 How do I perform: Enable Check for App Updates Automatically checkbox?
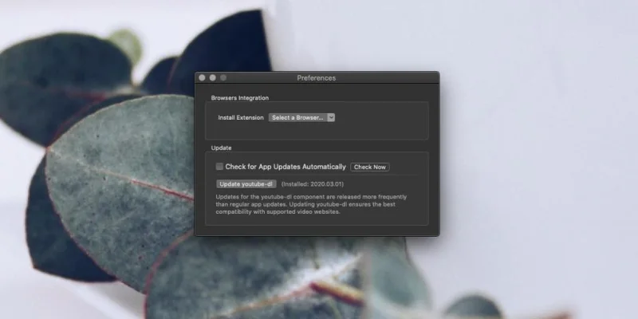tap(220, 167)
